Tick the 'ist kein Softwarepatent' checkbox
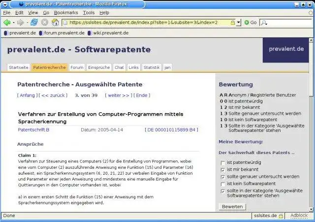This screenshot has height=222, width=315. pos(222,184)
